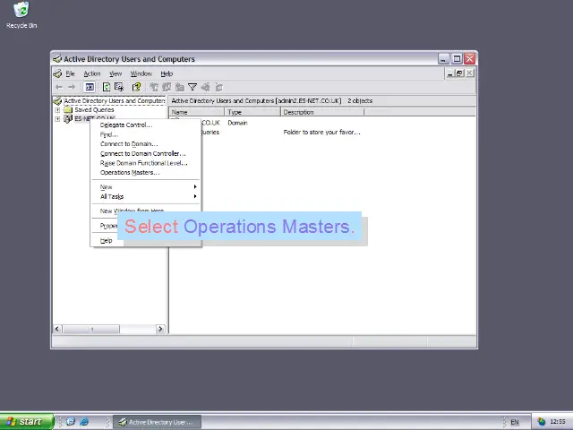Click the filter funnel toolbar icon
Screen dimensions: 573x430
pos(192,87)
